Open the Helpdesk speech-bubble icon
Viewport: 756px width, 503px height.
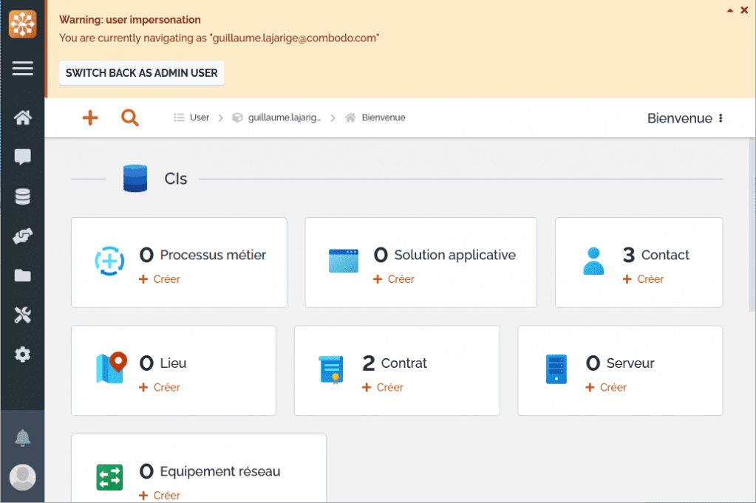click(22, 157)
